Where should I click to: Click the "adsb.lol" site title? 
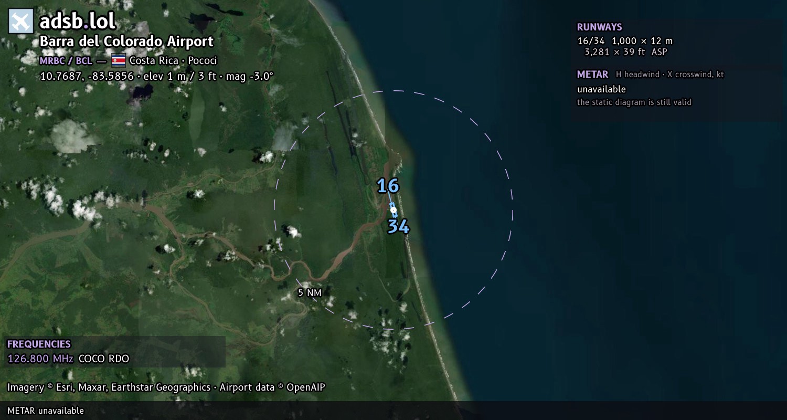[78, 22]
